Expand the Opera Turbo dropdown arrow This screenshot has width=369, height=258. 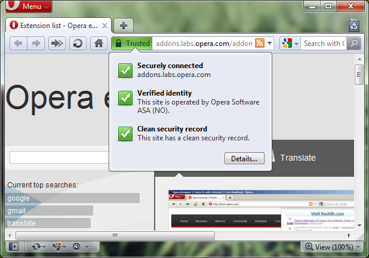point(87,247)
